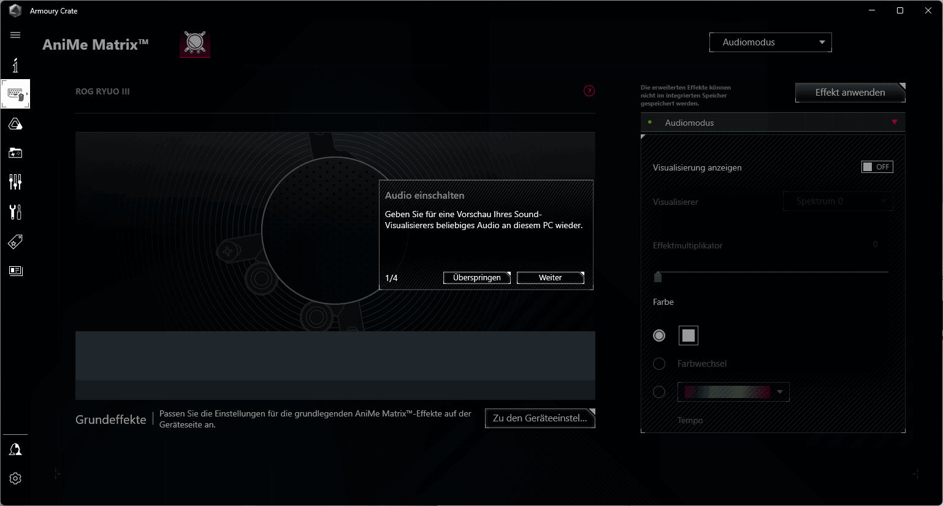Image resolution: width=943 pixels, height=506 pixels.
Task: Open the Spektrum visualizer dropdown
Action: click(838, 201)
